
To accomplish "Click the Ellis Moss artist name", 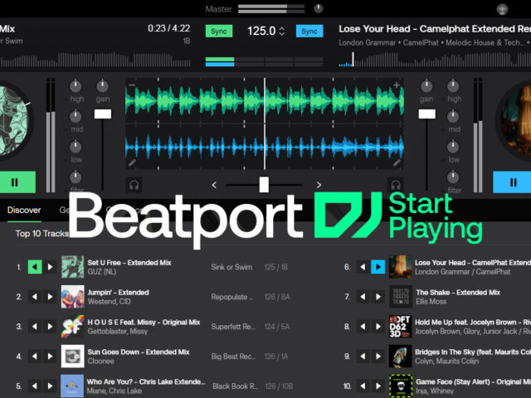I will click(431, 302).
